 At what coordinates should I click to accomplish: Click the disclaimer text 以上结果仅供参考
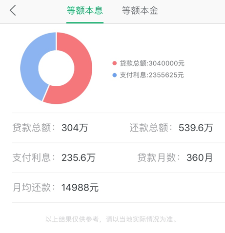72,219
